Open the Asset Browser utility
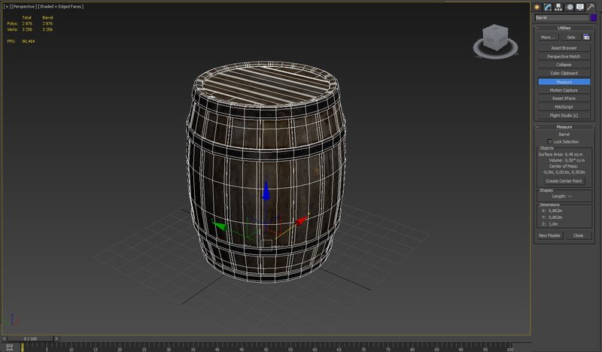The height and width of the screenshot is (352, 602). [564, 48]
